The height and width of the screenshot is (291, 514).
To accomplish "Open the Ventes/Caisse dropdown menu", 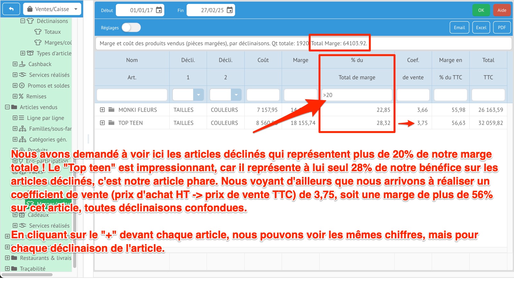I will 53,9.
